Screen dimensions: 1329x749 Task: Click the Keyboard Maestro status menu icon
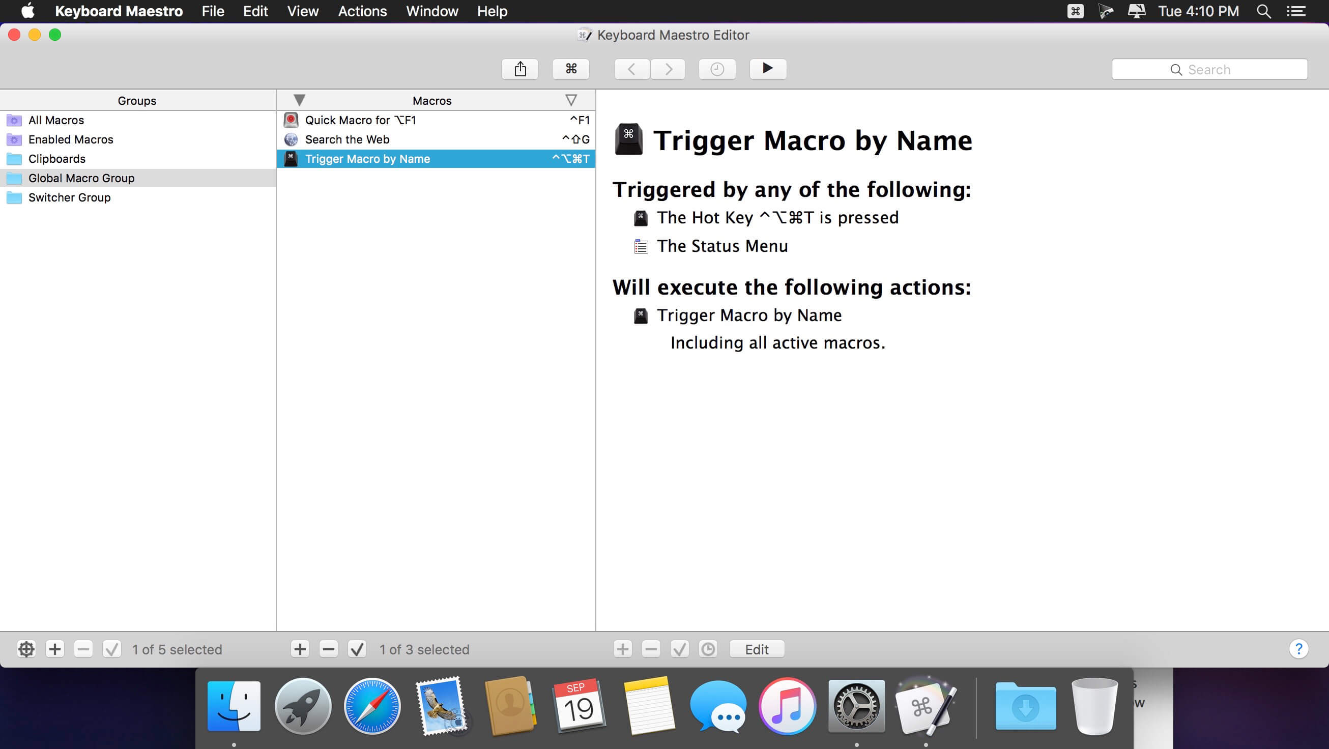point(1075,11)
